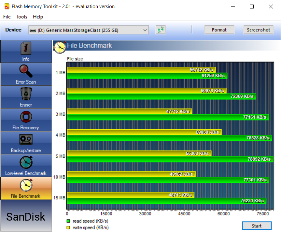Click the 4 MB read bar 78528 KB/s

(x=170, y=138)
